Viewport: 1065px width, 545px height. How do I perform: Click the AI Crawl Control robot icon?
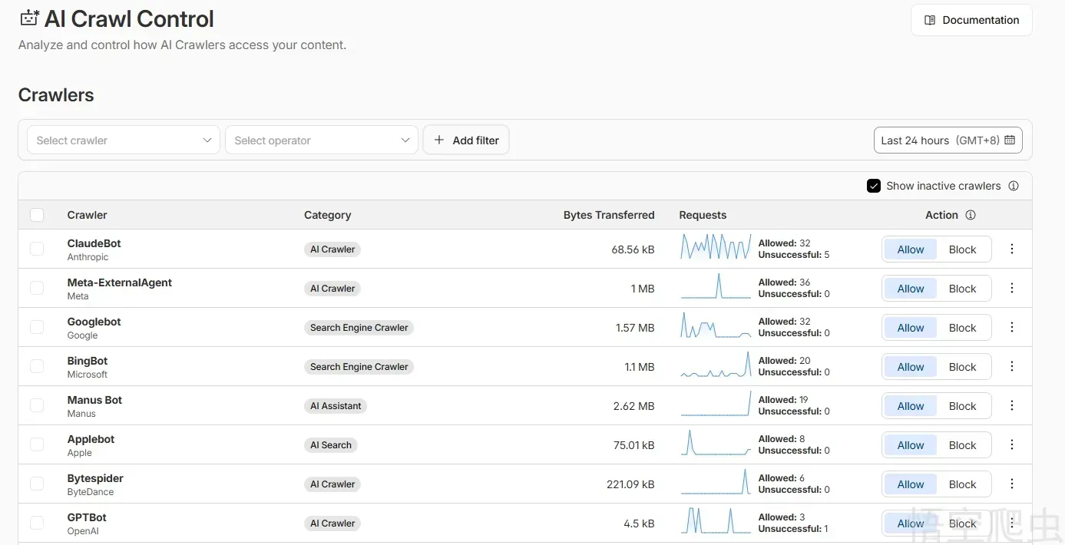(29, 18)
